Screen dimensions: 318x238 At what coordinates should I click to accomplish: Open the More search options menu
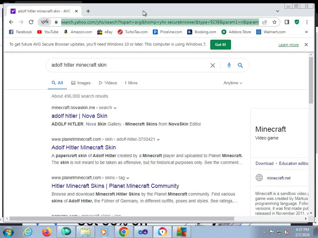pyautogui.click(x=131, y=83)
